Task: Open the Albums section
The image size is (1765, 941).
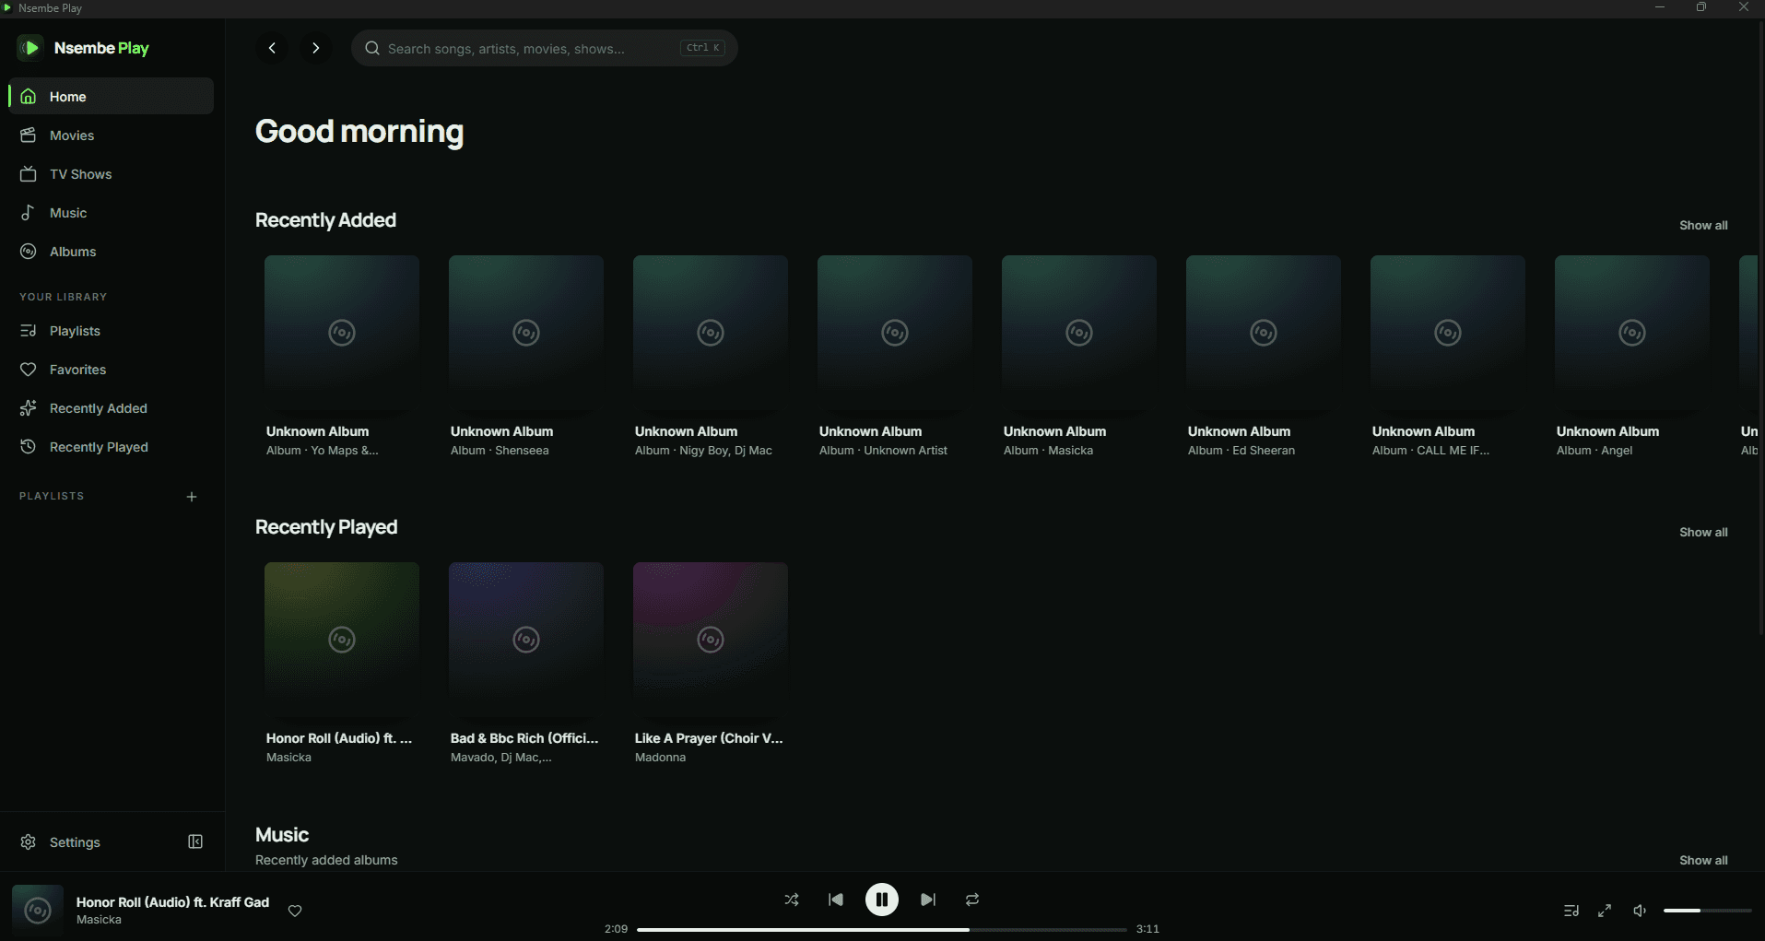Action: (112, 252)
